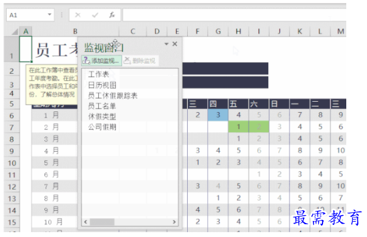Click the watch list right scroll arrow

pyautogui.click(x=174, y=222)
